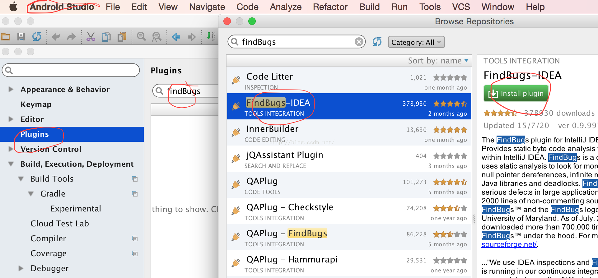This screenshot has width=598, height=278.
Task: Click the Find magnifier icon
Action: pos(142,37)
